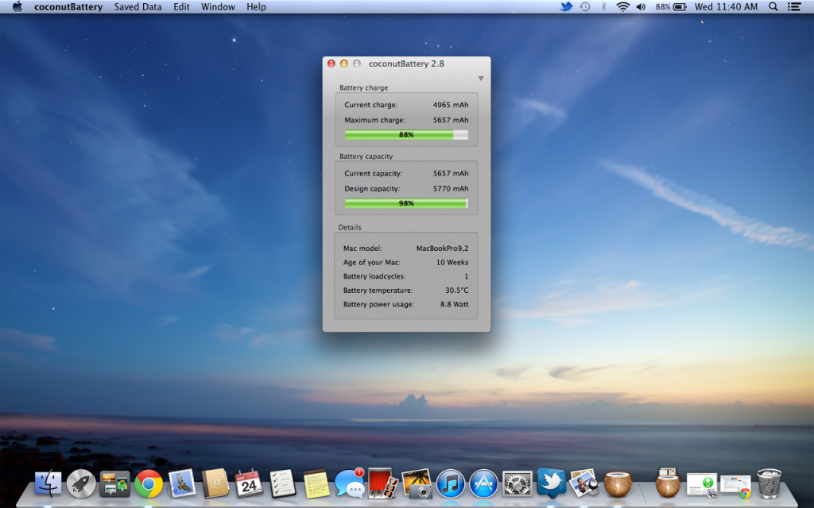Click Battery loadcycles value 1
814x508 pixels.
click(x=466, y=276)
